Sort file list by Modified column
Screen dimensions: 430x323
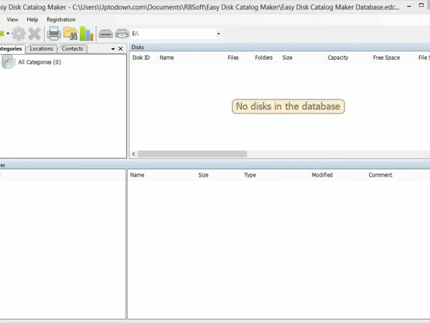point(322,175)
